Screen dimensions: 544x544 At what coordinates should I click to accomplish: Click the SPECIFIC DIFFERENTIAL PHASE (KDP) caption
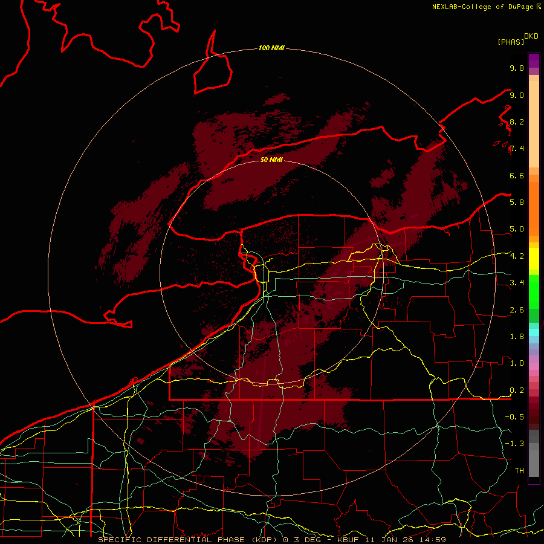(x=188, y=540)
